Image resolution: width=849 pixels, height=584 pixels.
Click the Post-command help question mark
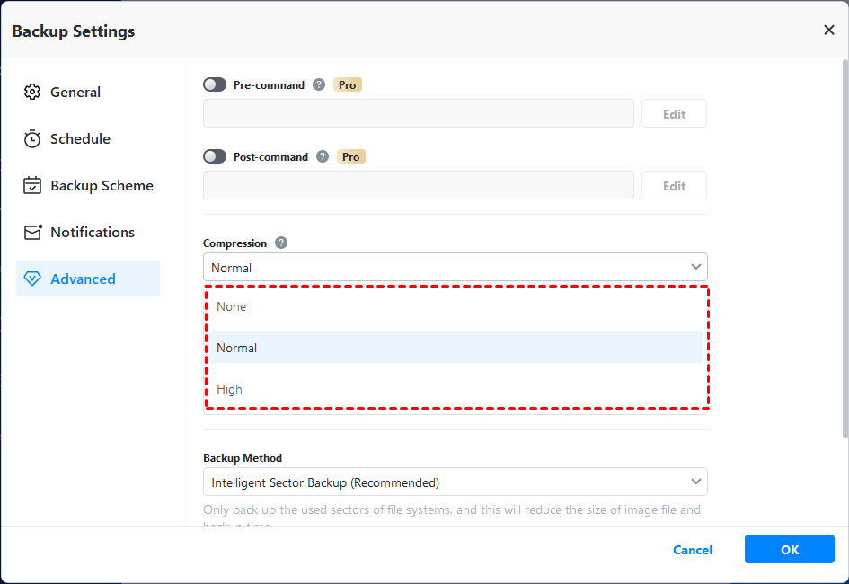tap(323, 156)
